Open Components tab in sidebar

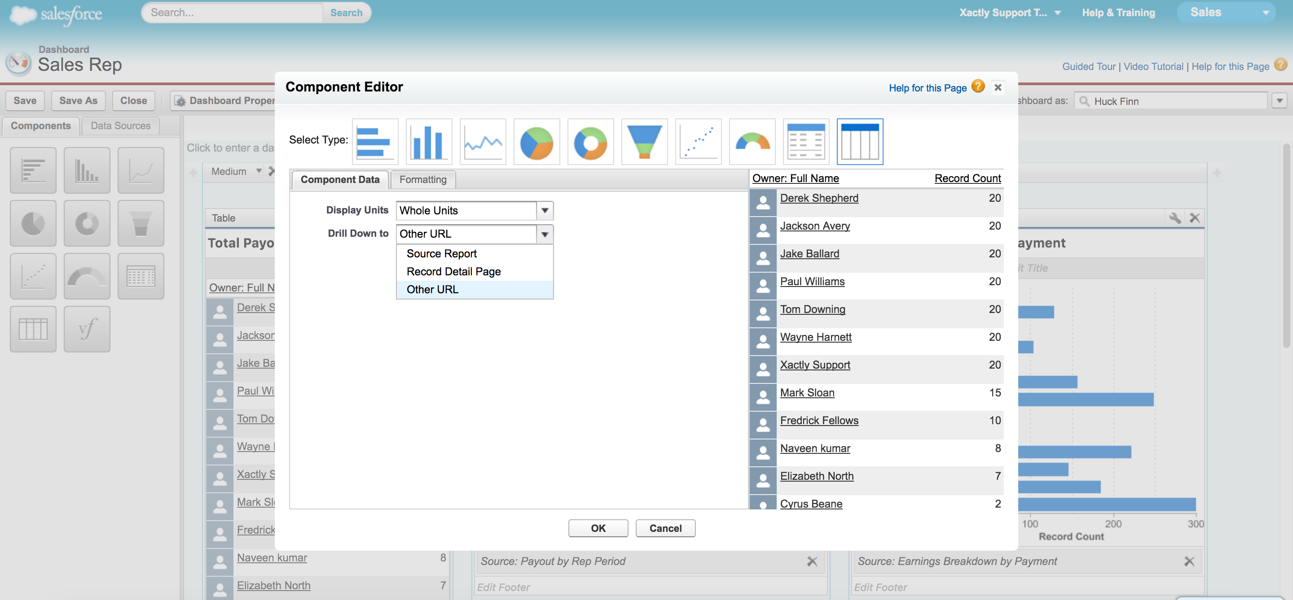(41, 126)
